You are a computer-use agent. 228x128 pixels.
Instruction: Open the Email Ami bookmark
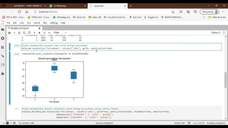[79, 17]
